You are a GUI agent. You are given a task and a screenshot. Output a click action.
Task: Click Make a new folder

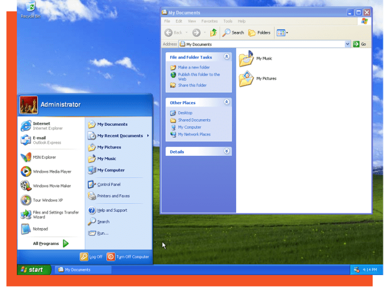[x=190, y=67]
